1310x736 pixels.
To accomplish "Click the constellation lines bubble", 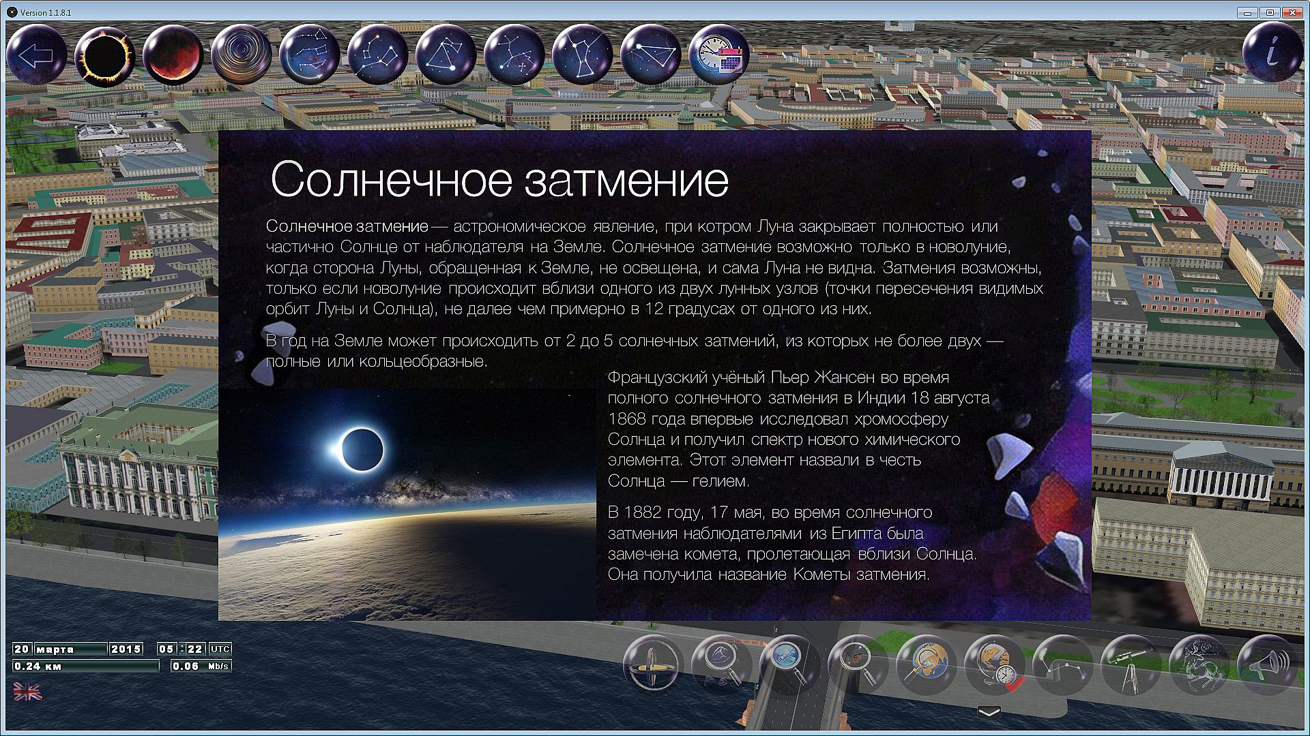I will pos(1062,664).
